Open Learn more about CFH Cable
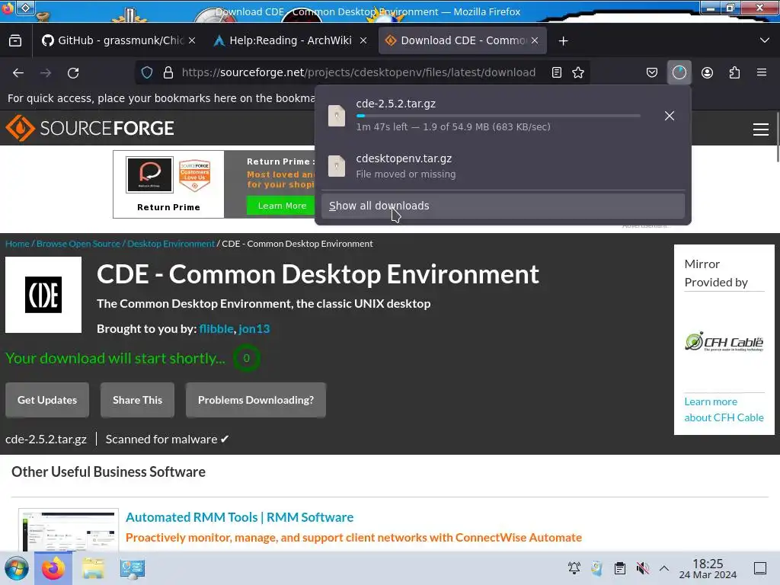Image resolution: width=780 pixels, height=585 pixels. point(724,409)
